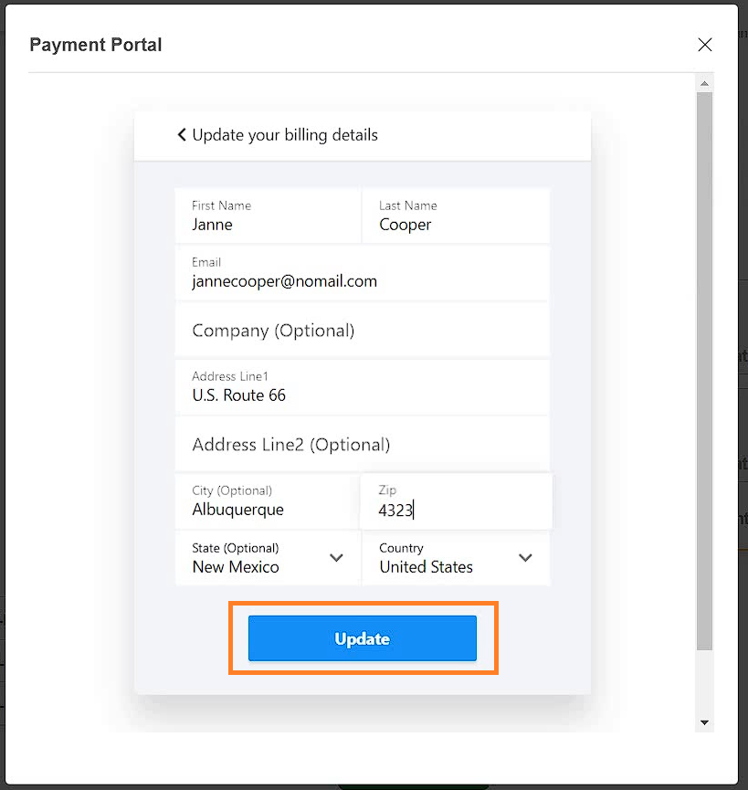Focus the First Name field with Janne
This screenshot has height=790, width=748.
pos(268,216)
